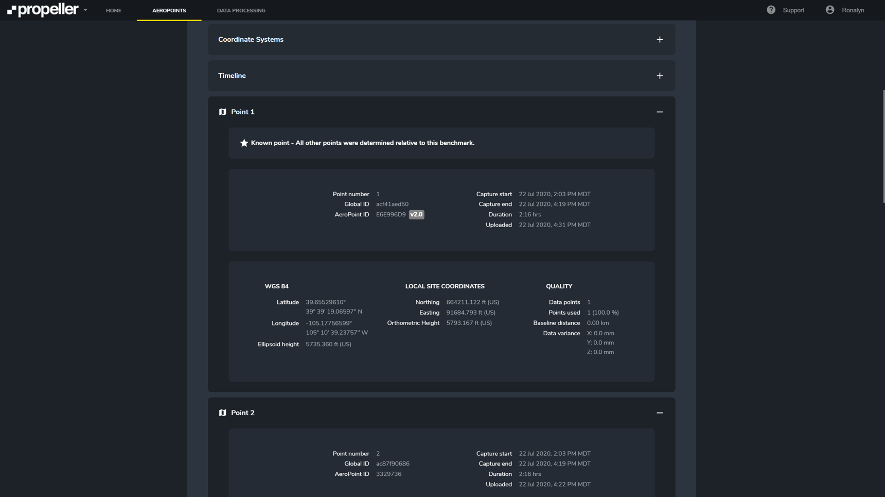
Task: Collapse the Point 1 section
Action: click(659, 112)
